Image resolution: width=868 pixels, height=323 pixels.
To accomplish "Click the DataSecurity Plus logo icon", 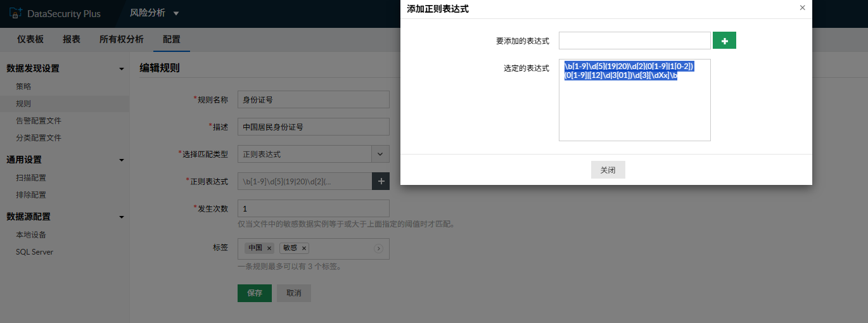I will [x=16, y=13].
